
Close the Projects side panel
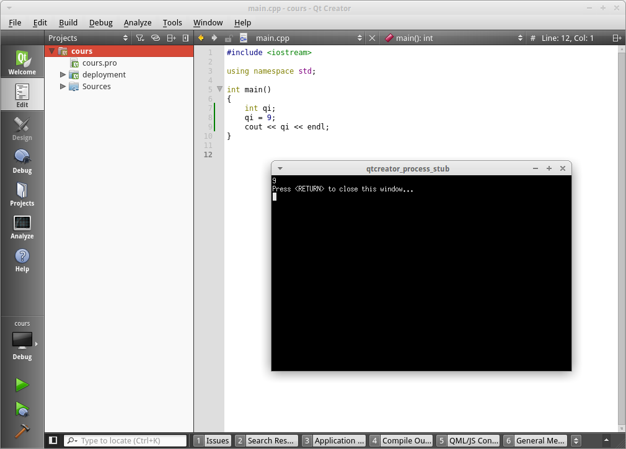pos(185,38)
